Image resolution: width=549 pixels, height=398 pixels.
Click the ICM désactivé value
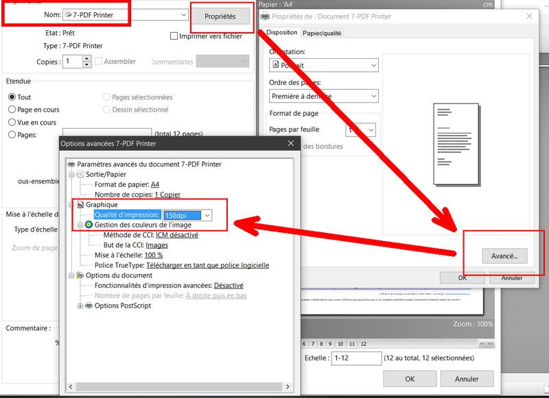[177, 235]
